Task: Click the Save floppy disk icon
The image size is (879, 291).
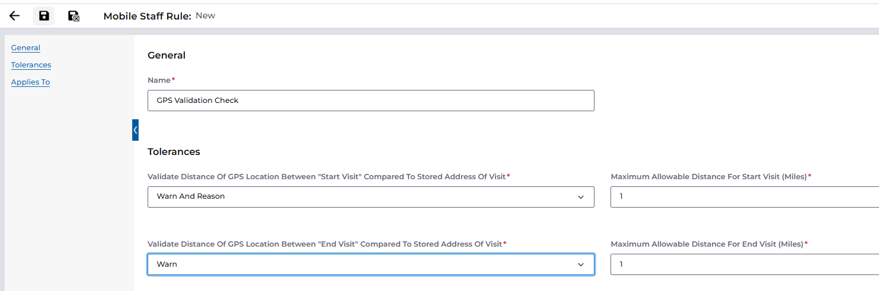Action: 44,16
